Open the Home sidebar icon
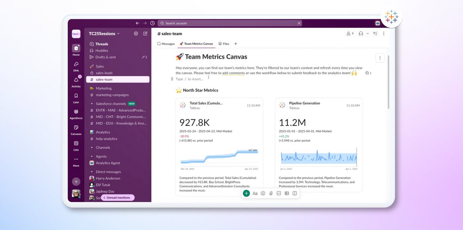Screen dimensions: 463x230 [76, 50]
